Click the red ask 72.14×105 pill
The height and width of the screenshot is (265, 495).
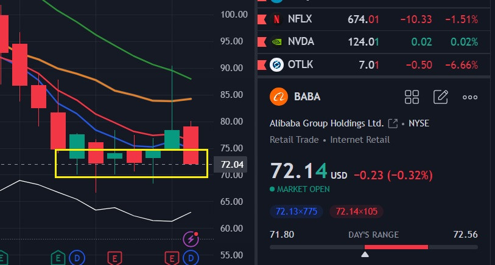click(x=356, y=212)
